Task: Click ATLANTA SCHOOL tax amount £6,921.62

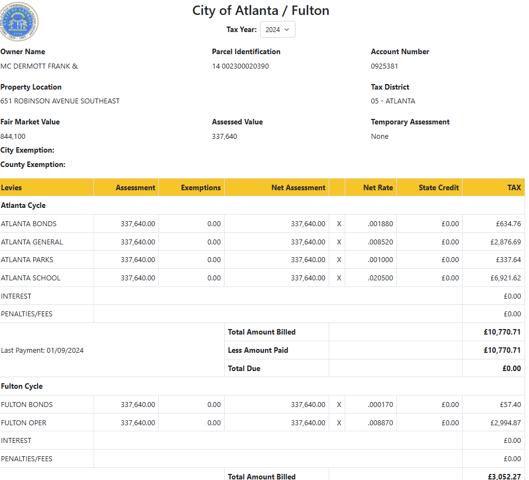Action: [505, 278]
